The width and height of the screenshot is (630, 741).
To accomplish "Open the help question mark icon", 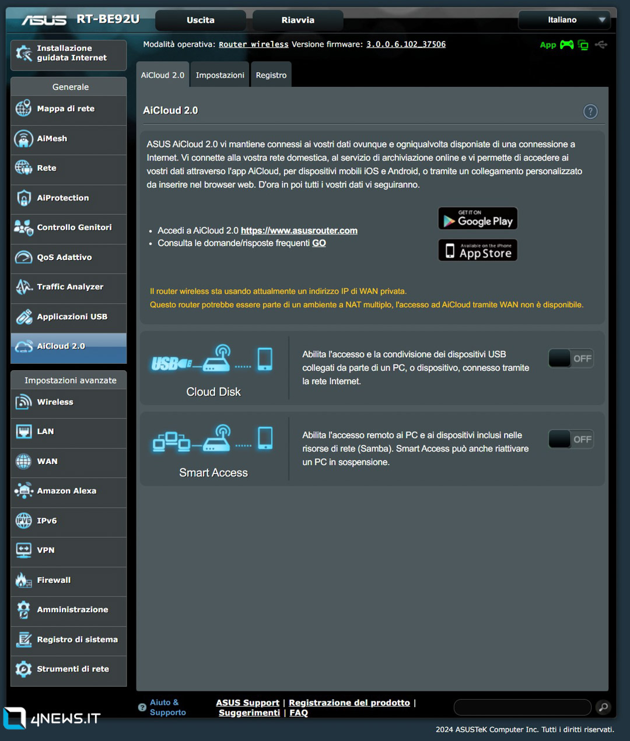I will 590,111.
